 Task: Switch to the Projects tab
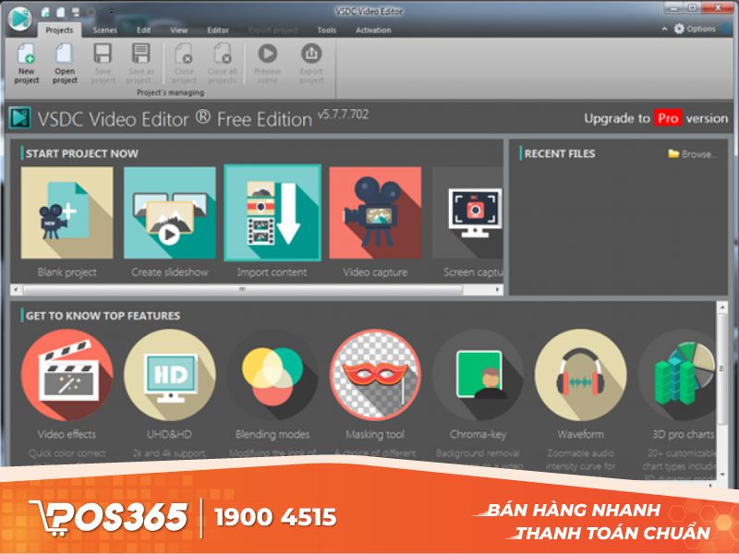click(59, 30)
